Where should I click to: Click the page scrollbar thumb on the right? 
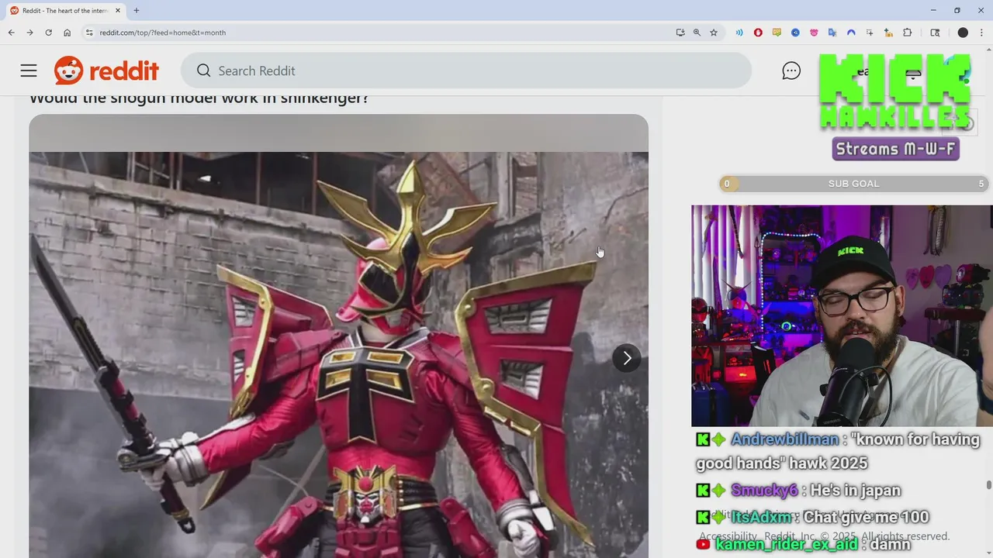[988, 485]
